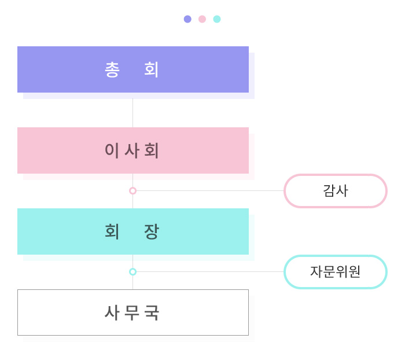The height and width of the screenshot is (353, 405).
Task: Select the white outlined 사무국 box
Action: tap(133, 312)
